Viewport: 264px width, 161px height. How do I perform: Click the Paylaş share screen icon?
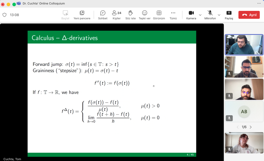point(229,15)
